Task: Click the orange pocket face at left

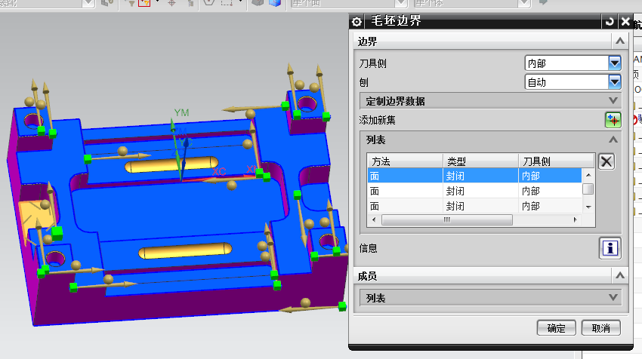Action: (x=35, y=216)
